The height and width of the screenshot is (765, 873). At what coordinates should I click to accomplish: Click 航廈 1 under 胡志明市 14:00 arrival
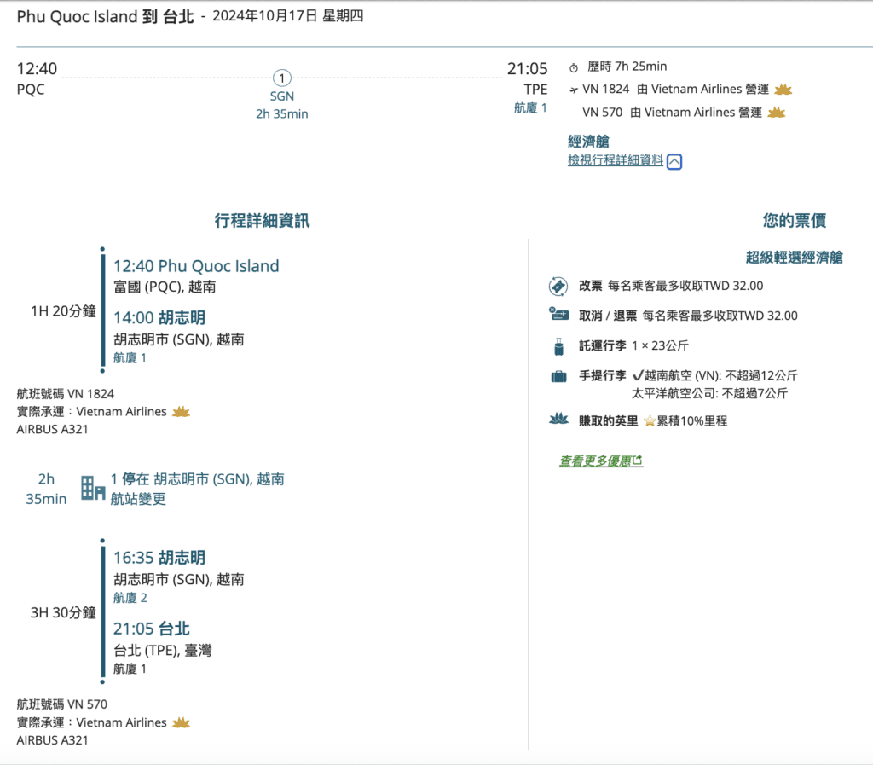[x=130, y=358]
